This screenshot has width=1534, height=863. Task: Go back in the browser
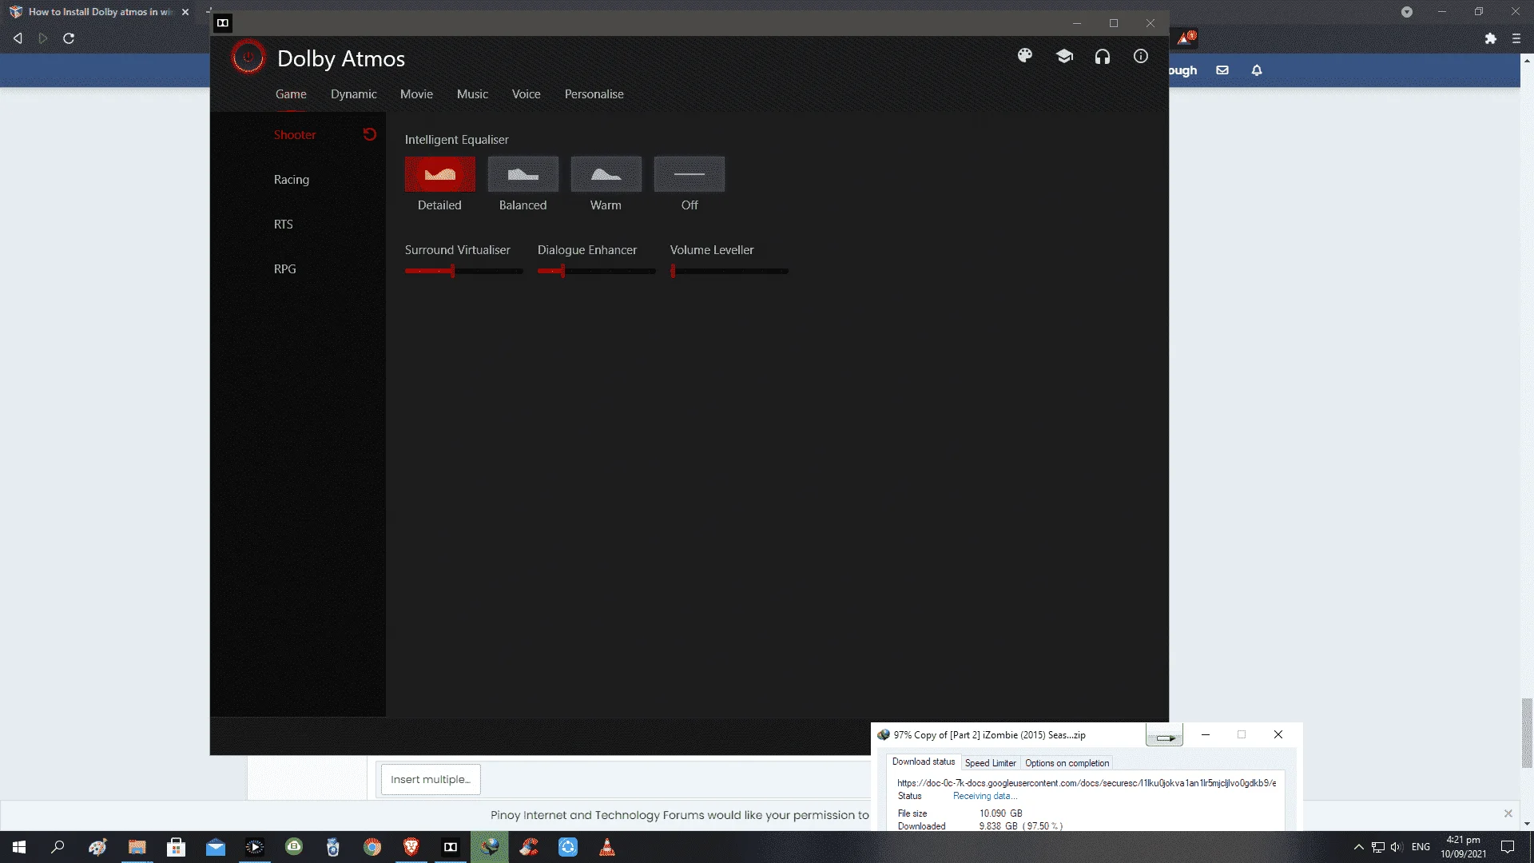tap(18, 38)
